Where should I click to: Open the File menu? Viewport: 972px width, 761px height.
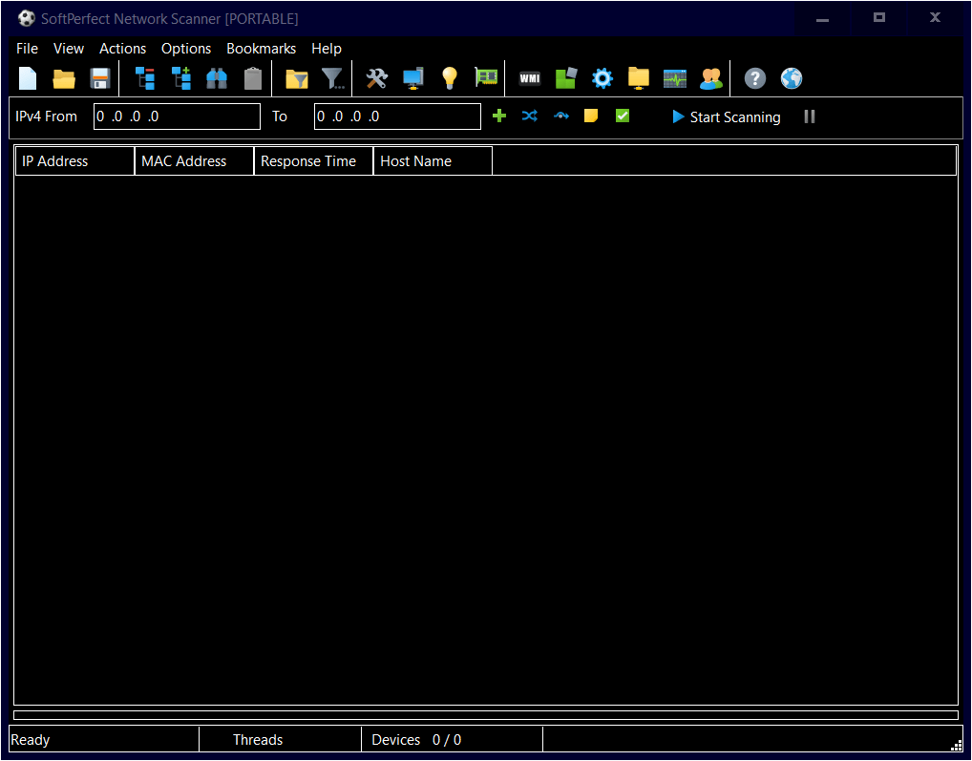28,49
